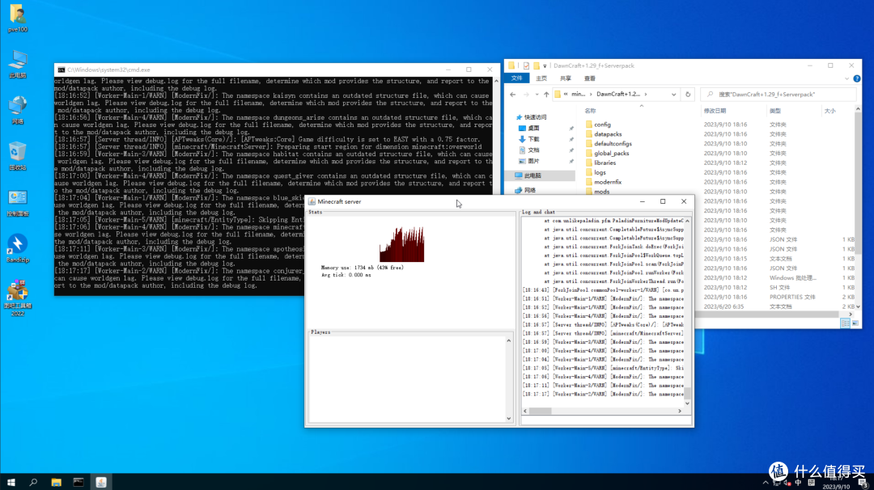Image resolution: width=874 pixels, height=490 pixels.
Task: Show hidden system tray icons chevron
Action: (x=766, y=482)
